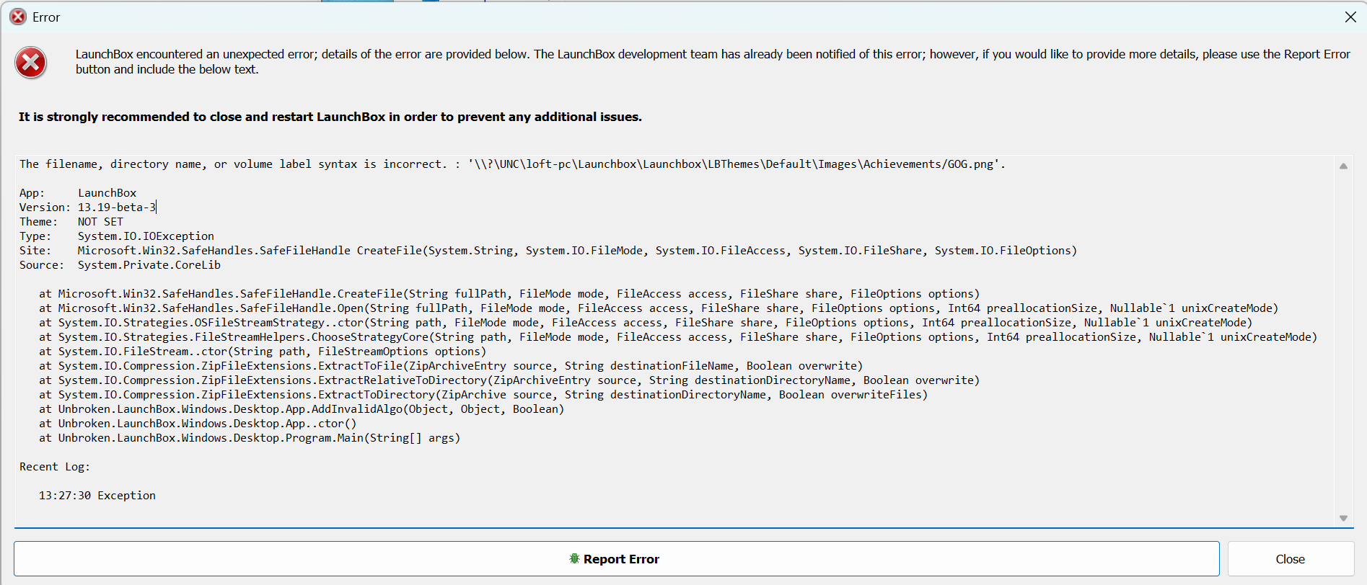The image size is (1367, 585).
Task: Click the 'Recent Log:' text
Action: click(55, 467)
